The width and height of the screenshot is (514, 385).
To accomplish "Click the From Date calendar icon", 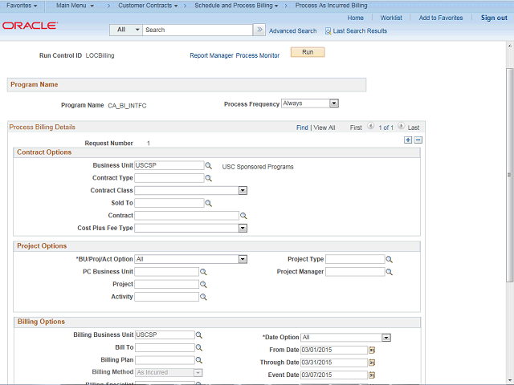I will click(372, 351).
